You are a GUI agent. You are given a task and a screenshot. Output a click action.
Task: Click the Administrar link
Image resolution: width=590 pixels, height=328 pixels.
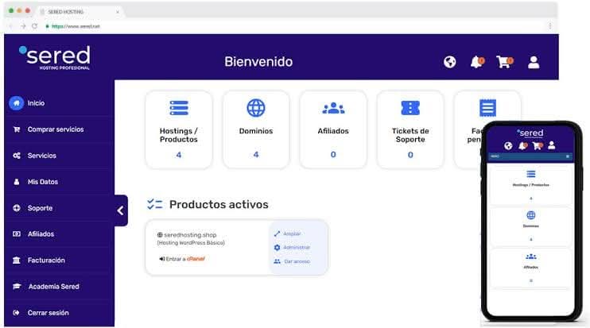click(297, 248)
